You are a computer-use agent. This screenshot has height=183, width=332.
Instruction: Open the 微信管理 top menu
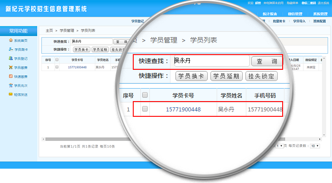tap(295, 14)
